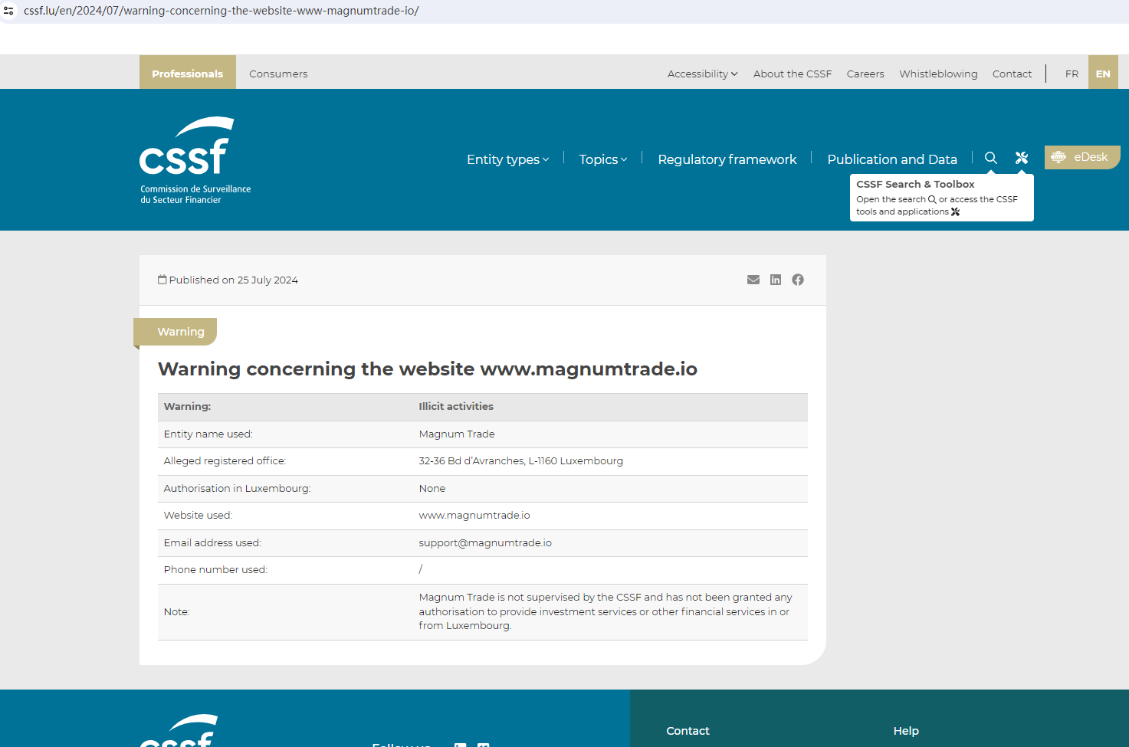The height and width of the screenshot is (747, 1129).
Task: Open the Contact link in top bar
Action: coord(1012,74)
